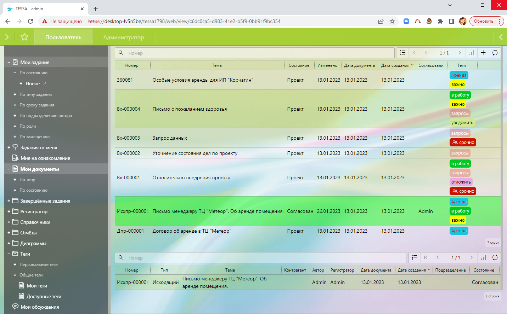
Task: Expand the left sidebar chevron in header
Action: pos(7,37)
